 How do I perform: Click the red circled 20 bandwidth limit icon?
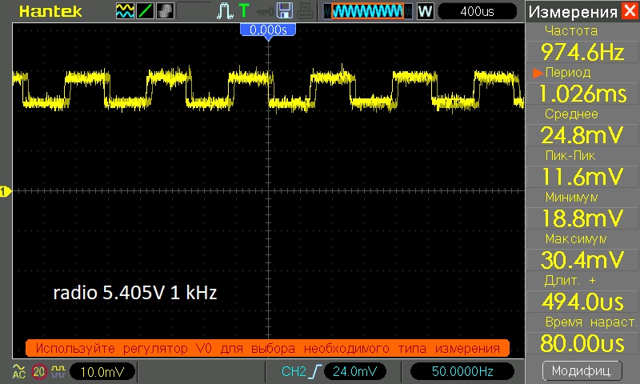click(x=38, y=371)
